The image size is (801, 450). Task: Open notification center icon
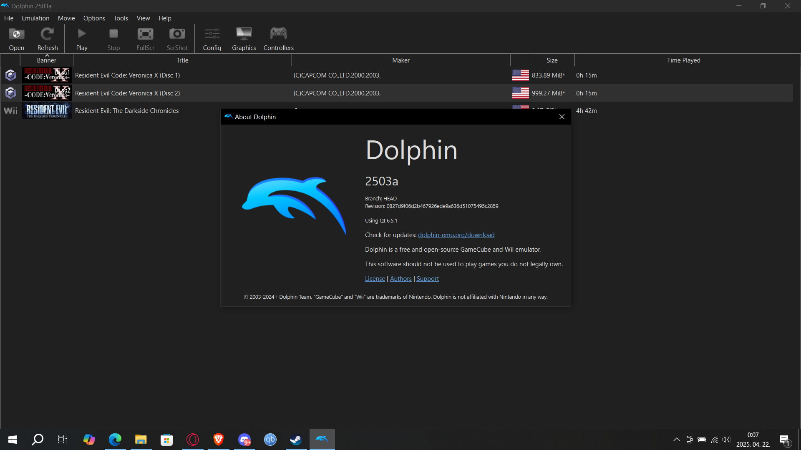point(785,440)
